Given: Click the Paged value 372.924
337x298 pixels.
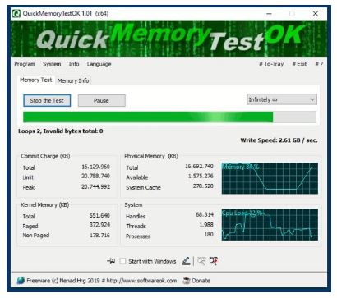Looking at the screenshot, I should coord(99,225).
